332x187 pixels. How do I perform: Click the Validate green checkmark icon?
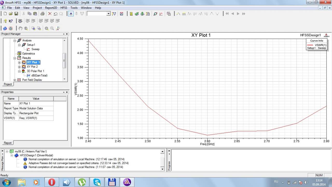tap(137, 14)
